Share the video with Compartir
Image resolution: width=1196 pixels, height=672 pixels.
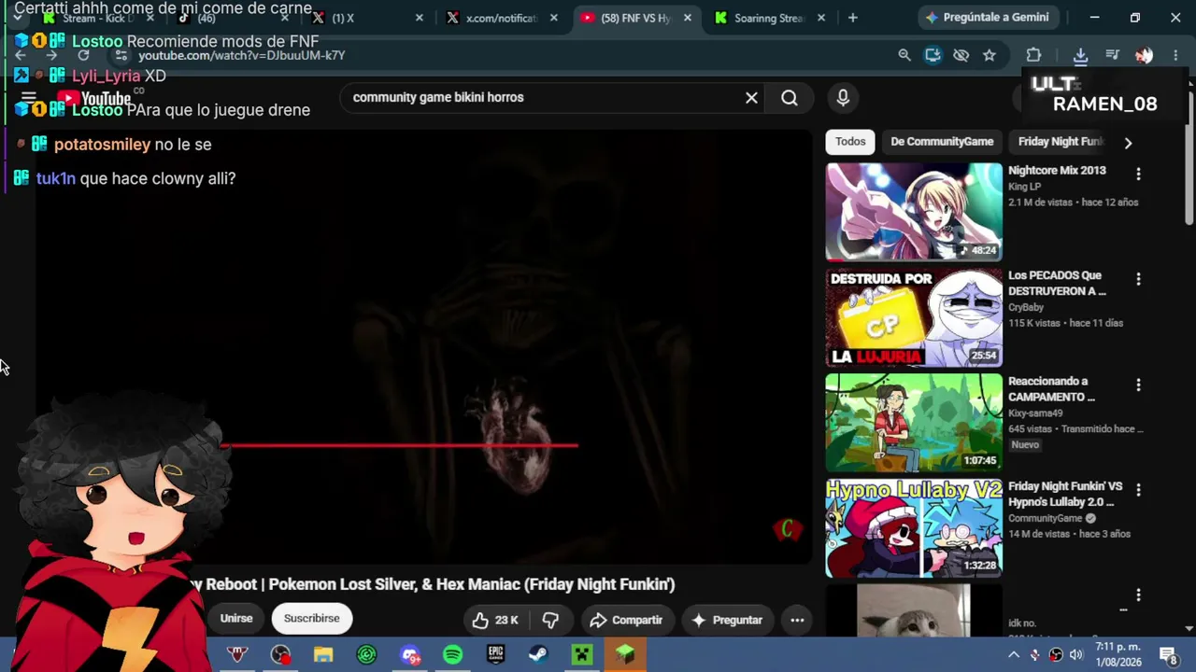(626, 620)
